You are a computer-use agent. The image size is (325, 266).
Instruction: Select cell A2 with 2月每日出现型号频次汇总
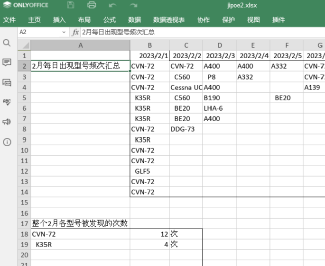pyautogui.click(x=81, y=66)
